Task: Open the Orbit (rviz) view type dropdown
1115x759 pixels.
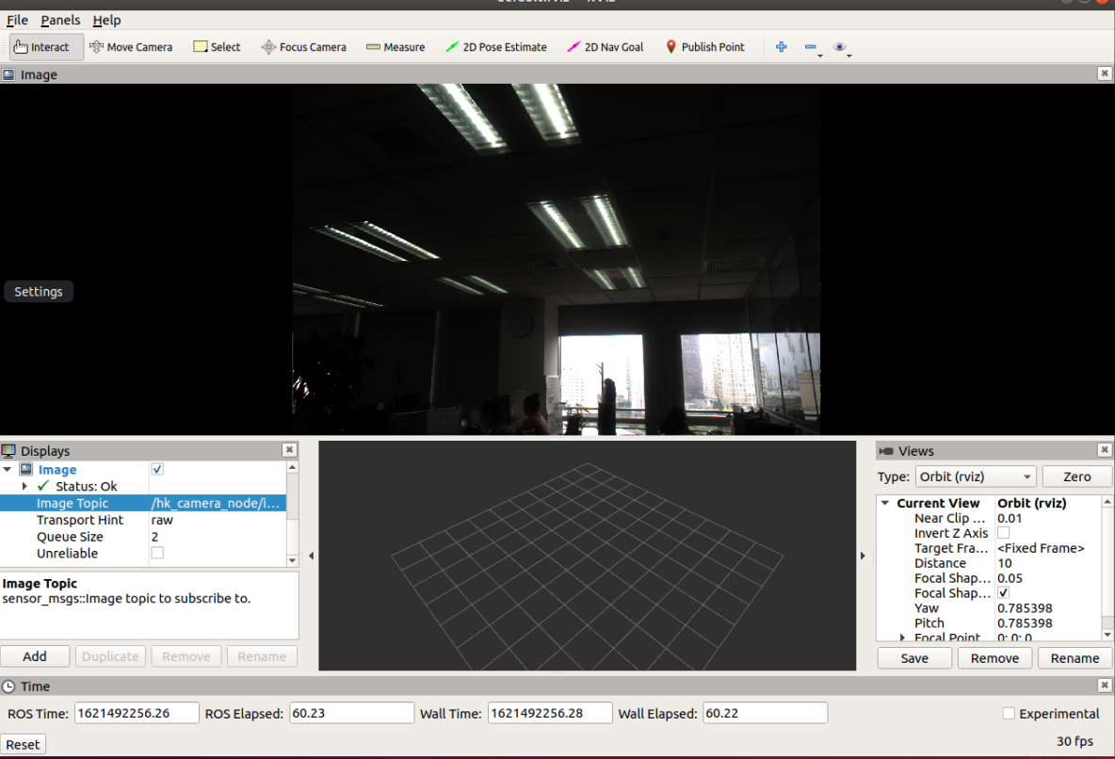Action: click(976, 476)
